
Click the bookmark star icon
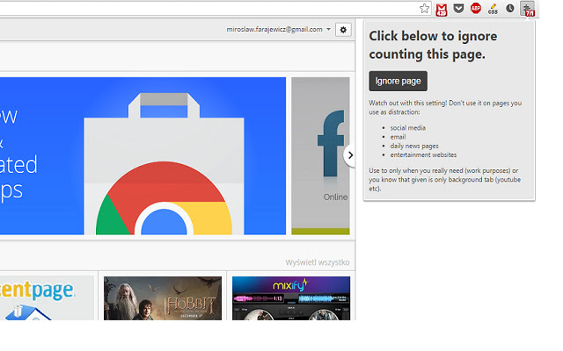point(424,8)
